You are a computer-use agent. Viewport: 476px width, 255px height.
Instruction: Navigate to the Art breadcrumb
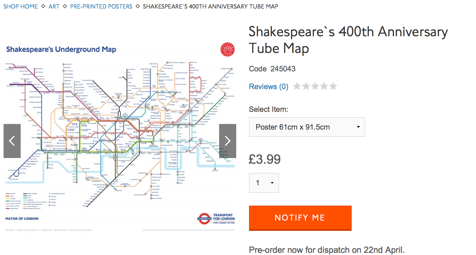pyautogui.click(x=54, y=6)
